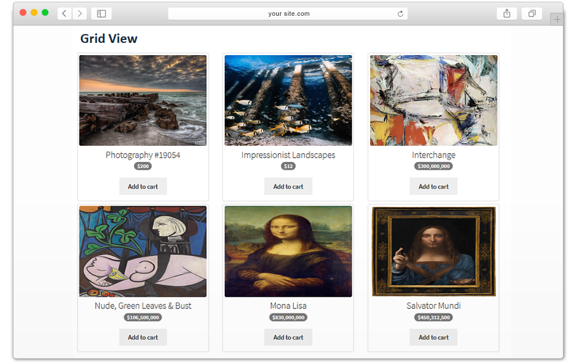Click the browser forward arrow
577x362 pixels.
click(x=79, y=14)
